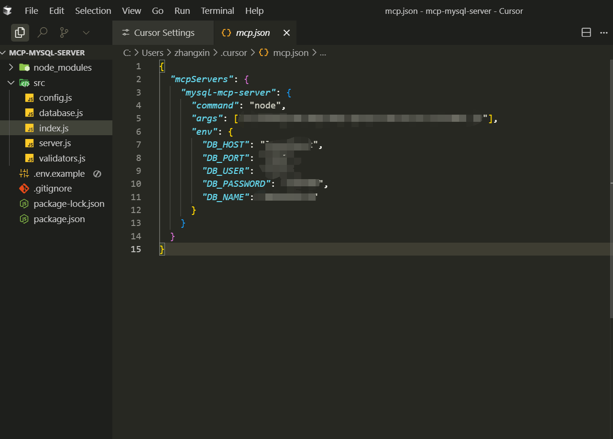Click the split editor layout icon
The width and height of the screenshot is (613, 439).
pos(586,32)
